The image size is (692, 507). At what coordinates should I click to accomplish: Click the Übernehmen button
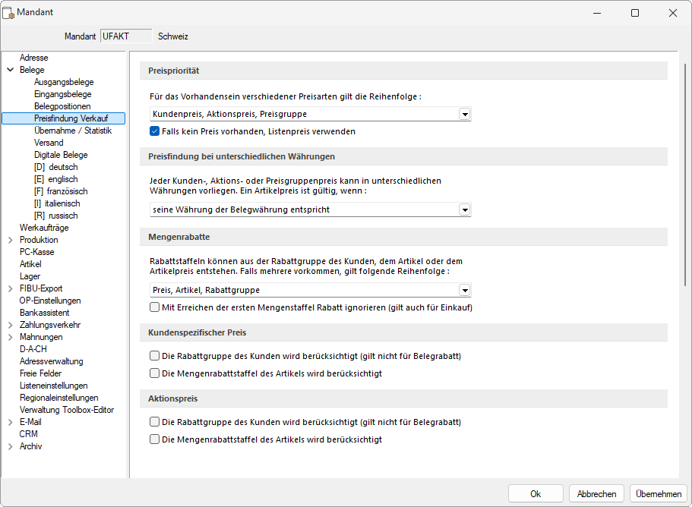click(658, 493)
